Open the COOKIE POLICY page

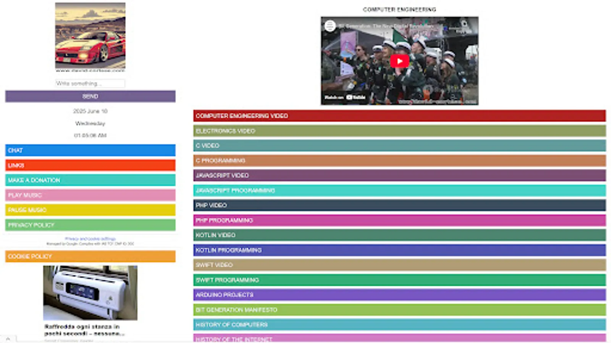[x=90, y=256]
